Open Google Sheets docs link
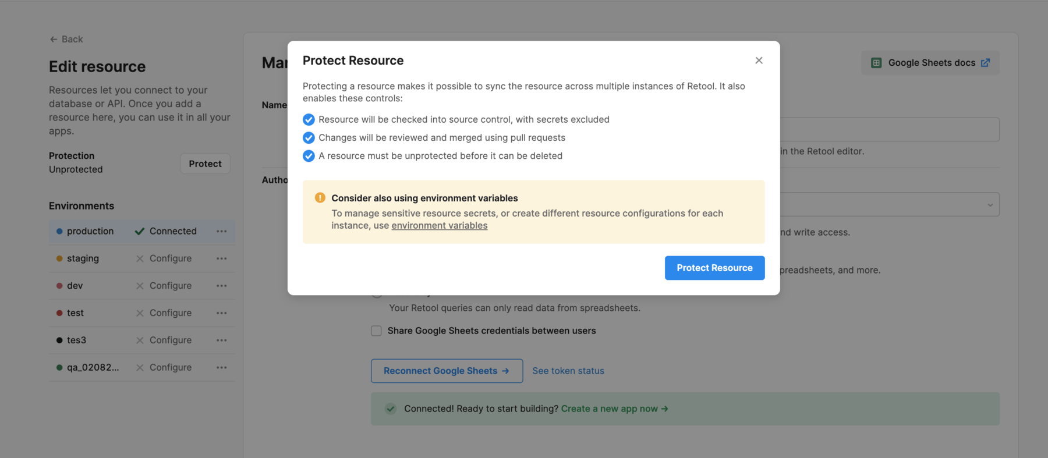This screenshot has height=458, width=1048. [930, 63]
